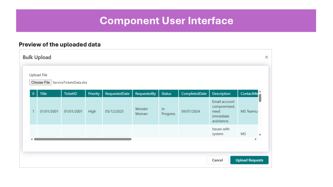Close the Bulk Upload dialog with X
This screenshot has height=187, width=333.
pos(266,57)
